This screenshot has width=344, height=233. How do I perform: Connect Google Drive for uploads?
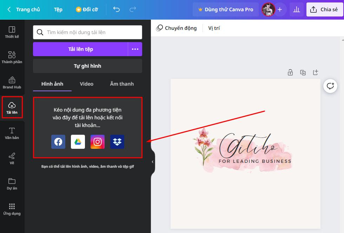(x=78, y=142)
